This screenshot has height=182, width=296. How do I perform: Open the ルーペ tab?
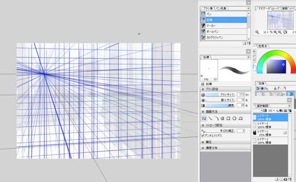coord(275,8)
